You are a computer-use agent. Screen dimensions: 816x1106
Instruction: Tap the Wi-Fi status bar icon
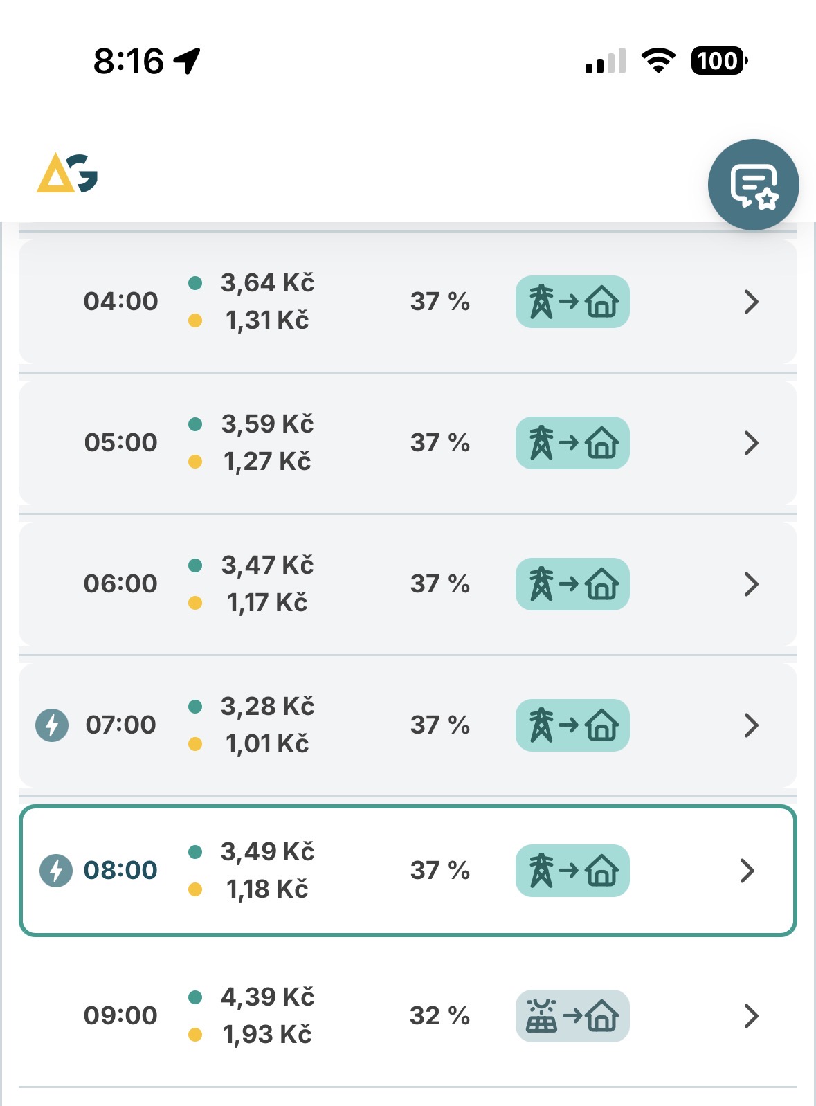[658, 61]
